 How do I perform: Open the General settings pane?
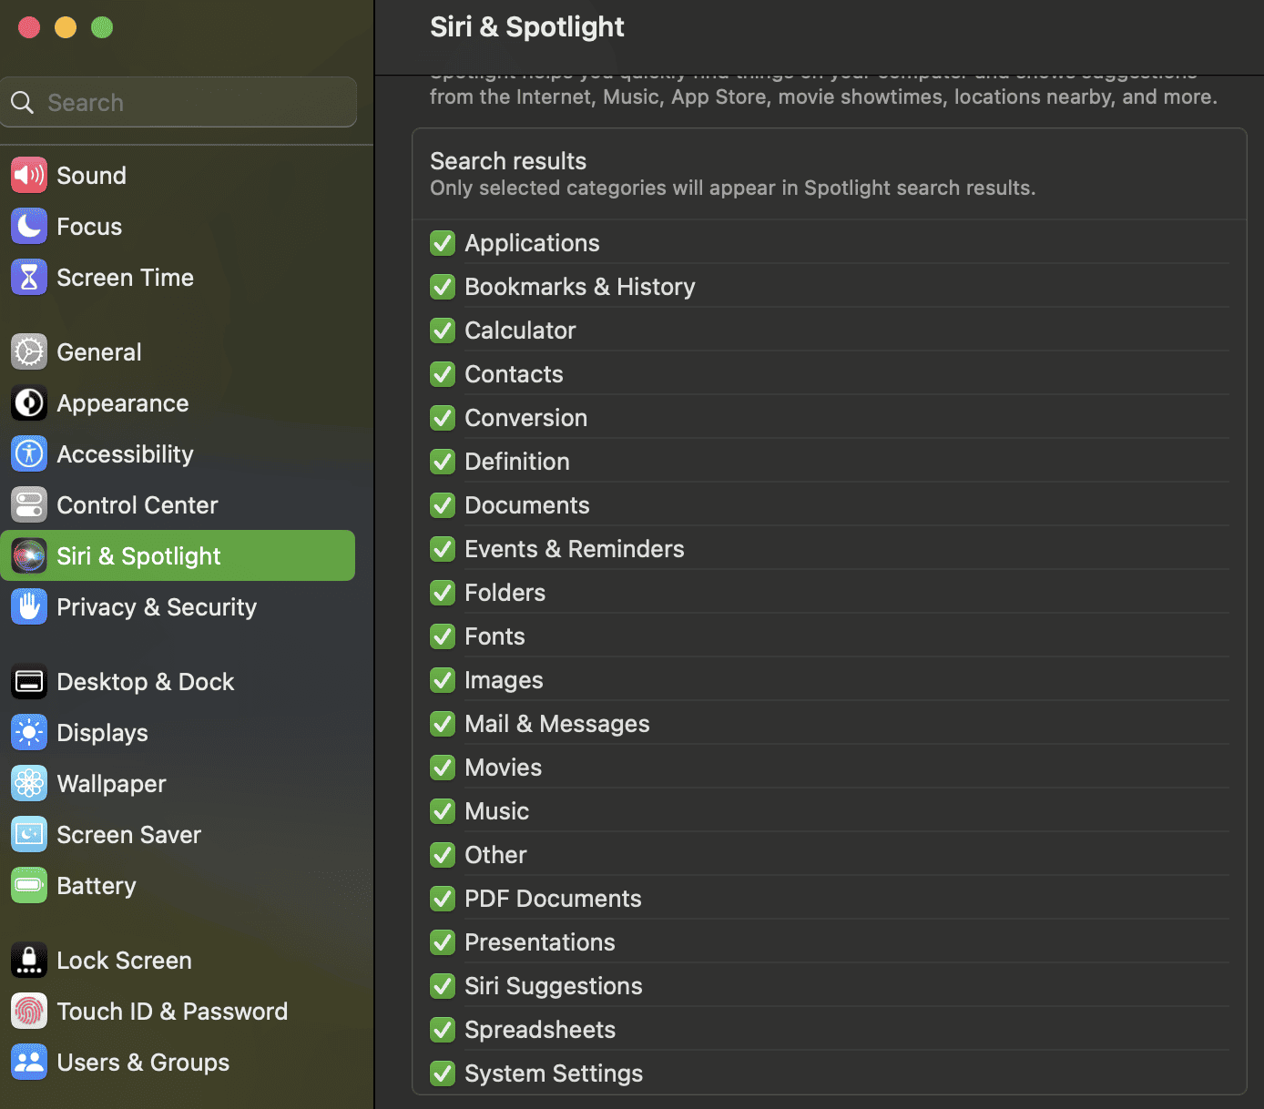click(98, 352)
